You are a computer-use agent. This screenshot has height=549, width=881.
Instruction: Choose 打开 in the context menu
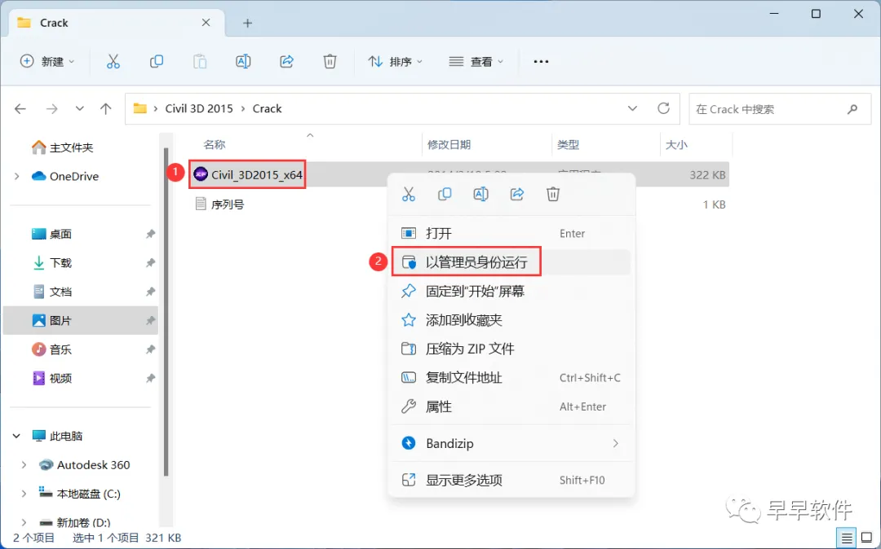511,233
